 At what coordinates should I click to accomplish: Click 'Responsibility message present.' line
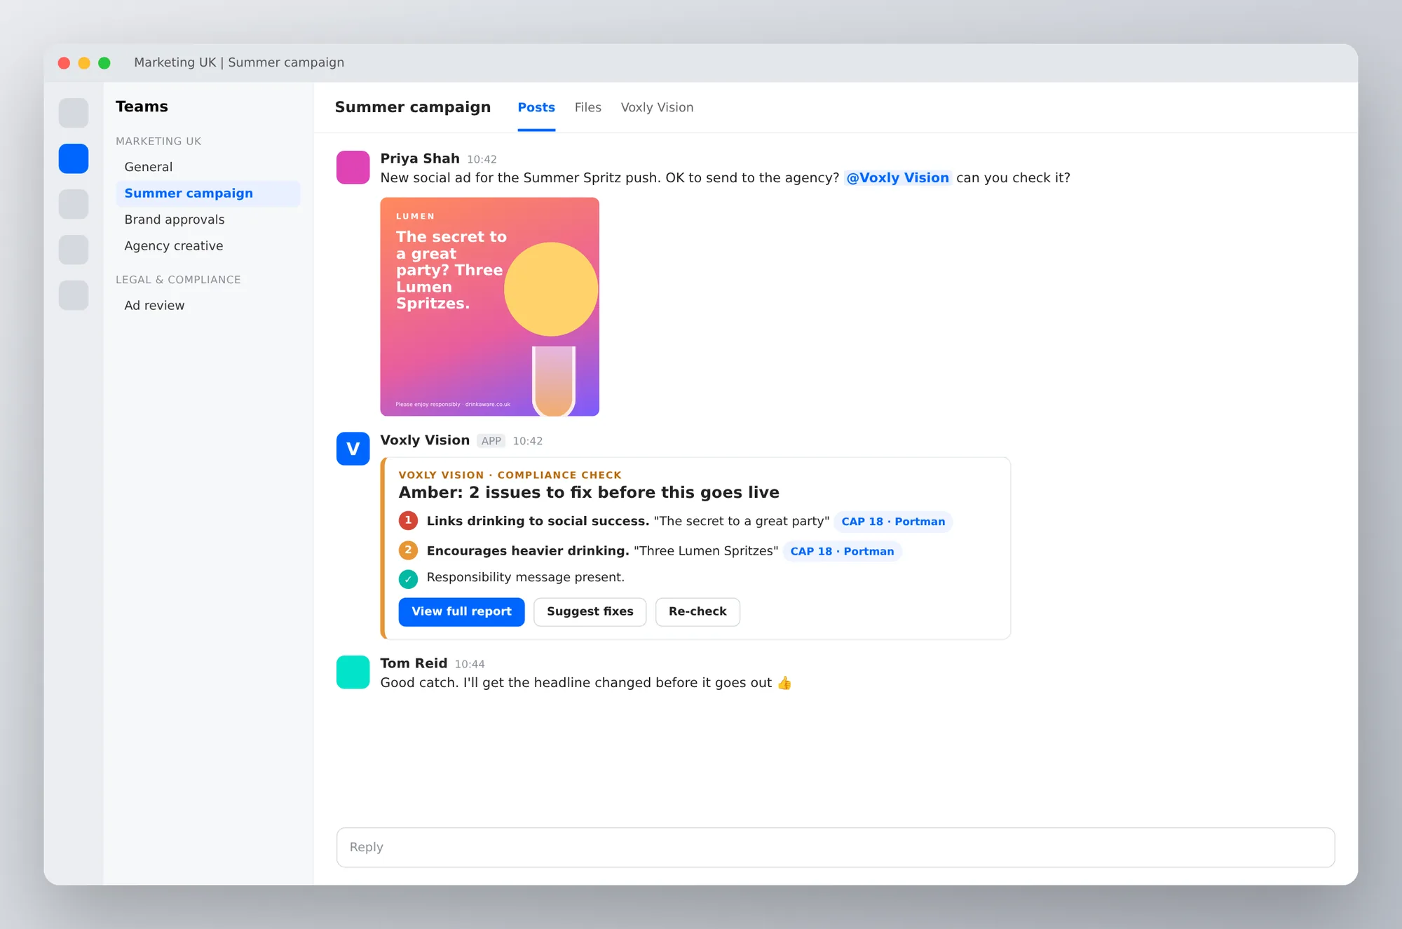coord(526,577)
